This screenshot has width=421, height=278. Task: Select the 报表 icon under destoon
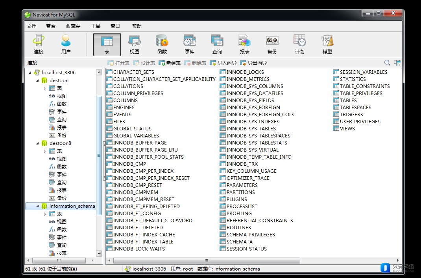[x=52, y=128]
